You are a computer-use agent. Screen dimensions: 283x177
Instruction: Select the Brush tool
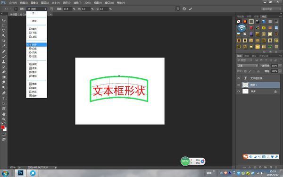tap(4, 57)
